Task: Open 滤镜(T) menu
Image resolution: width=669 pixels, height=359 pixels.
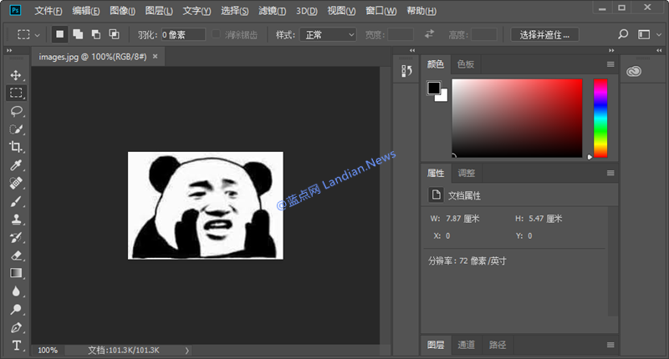Action: [273, 11]
